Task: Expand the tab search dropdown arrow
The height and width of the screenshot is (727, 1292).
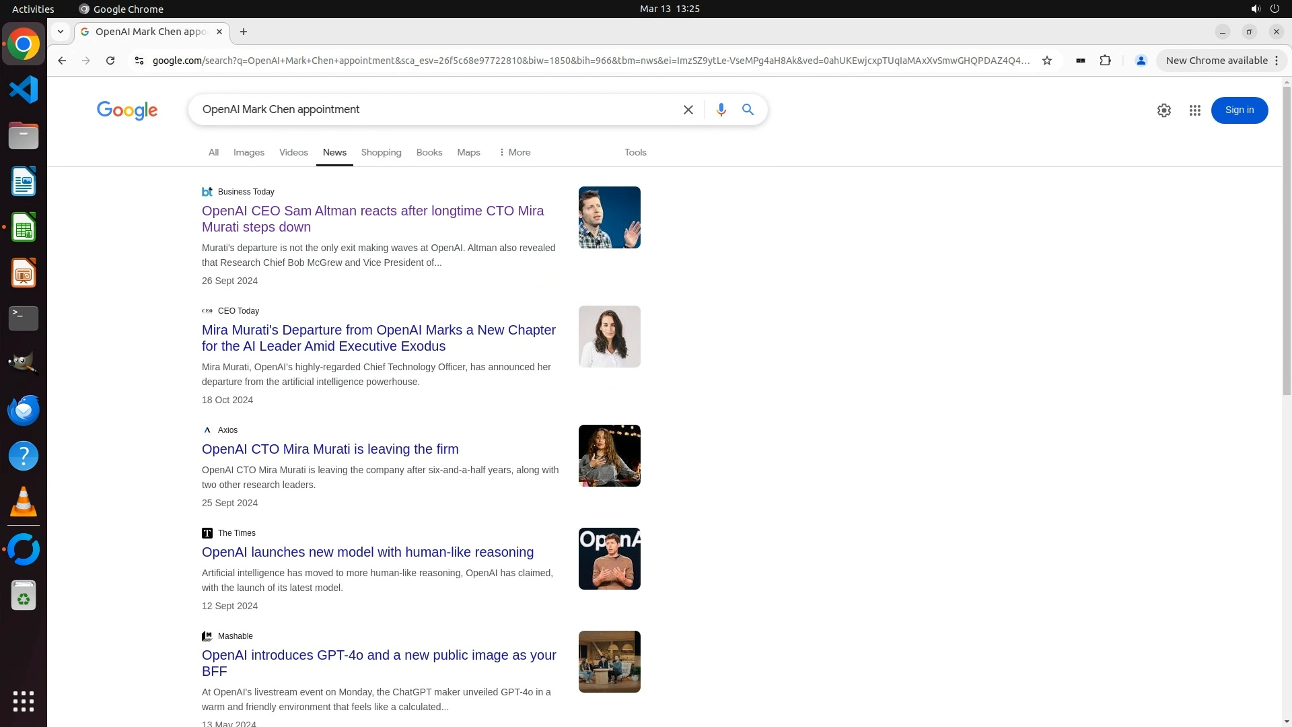Action: tap(61, 32)
